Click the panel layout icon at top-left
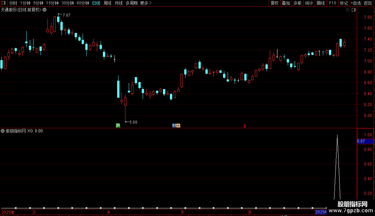The image size is (375, 216). (4, 3)
